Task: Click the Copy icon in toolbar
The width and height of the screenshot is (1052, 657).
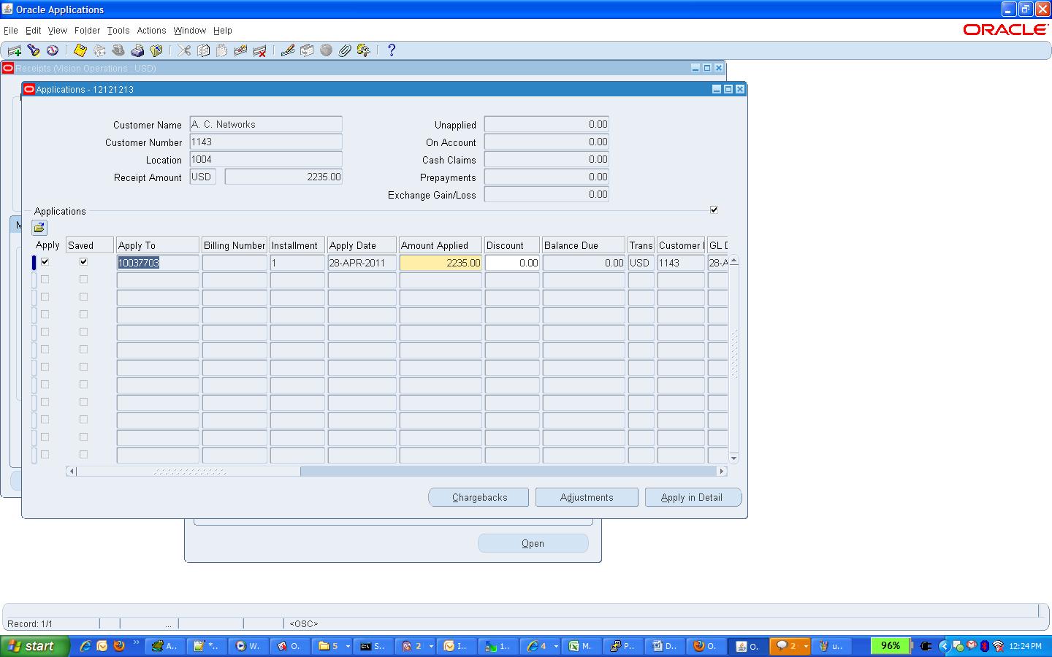Action: (x=203, y=50)
